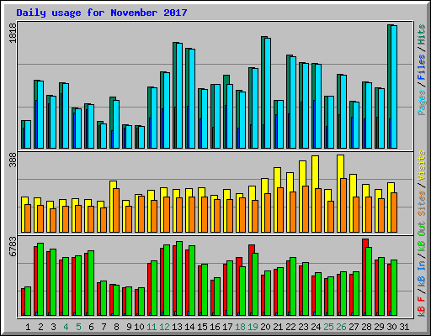Click day 24 on the x-axis
431x336 pixels.
point(316,327)
